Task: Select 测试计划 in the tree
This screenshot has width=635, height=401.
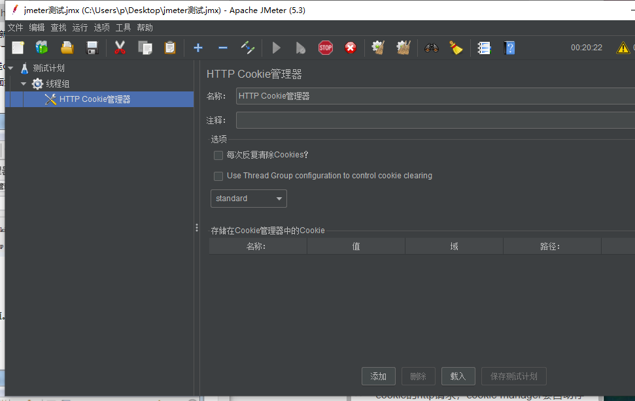Action: [x=48, y=68]
